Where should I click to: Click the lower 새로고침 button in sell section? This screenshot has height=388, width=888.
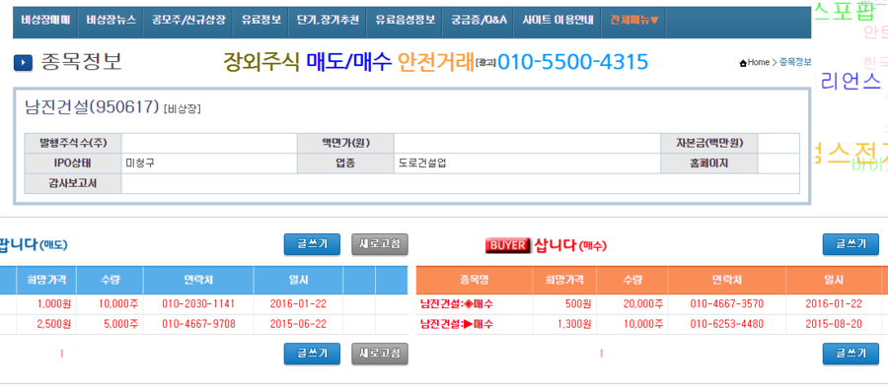pos(380,354)
